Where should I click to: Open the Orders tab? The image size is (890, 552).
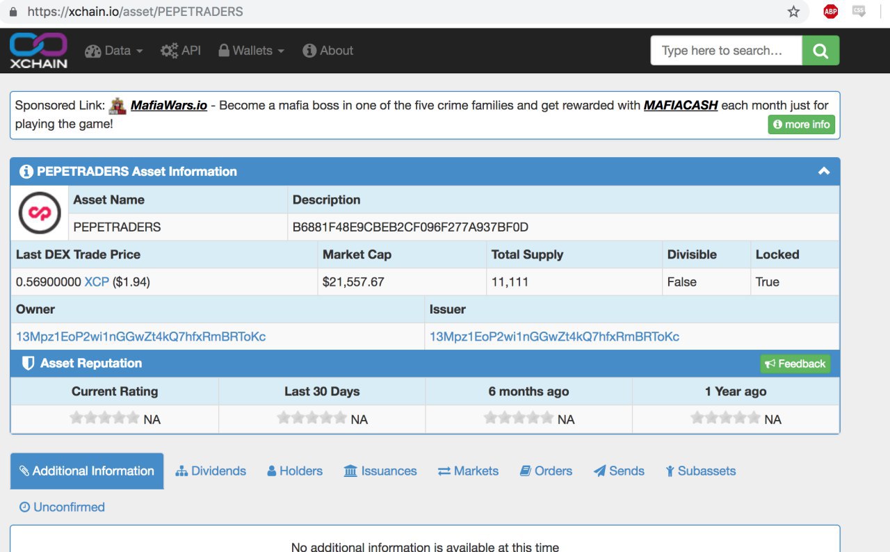click(x=546, y=471)
